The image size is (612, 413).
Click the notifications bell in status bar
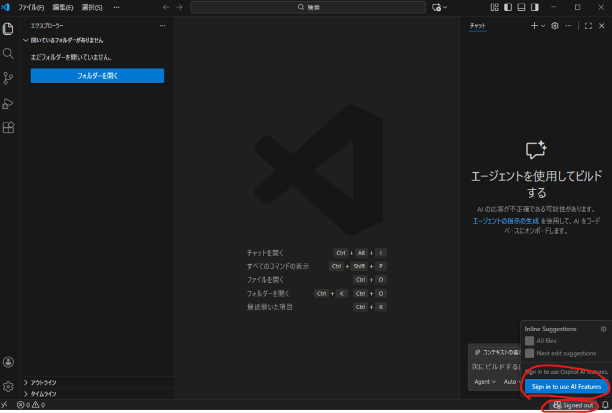(605, 405)
